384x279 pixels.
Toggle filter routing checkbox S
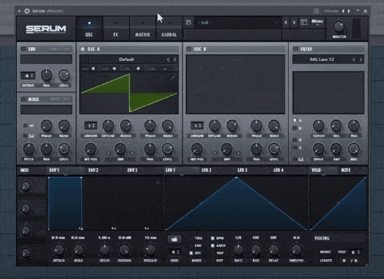click(x=295, y=148)
